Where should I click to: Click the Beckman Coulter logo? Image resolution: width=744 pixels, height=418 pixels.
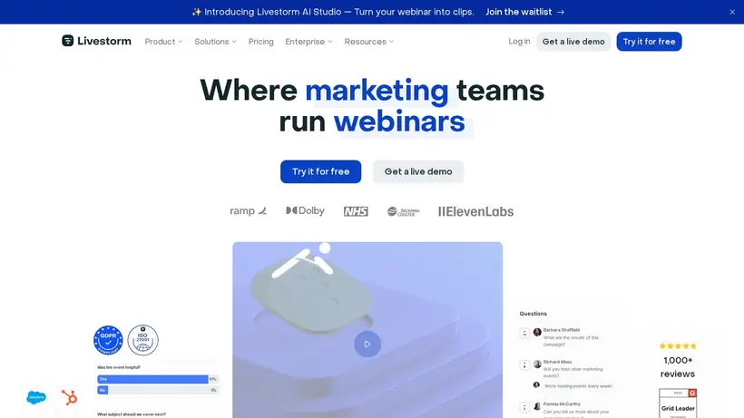click(x=404, y=211)
